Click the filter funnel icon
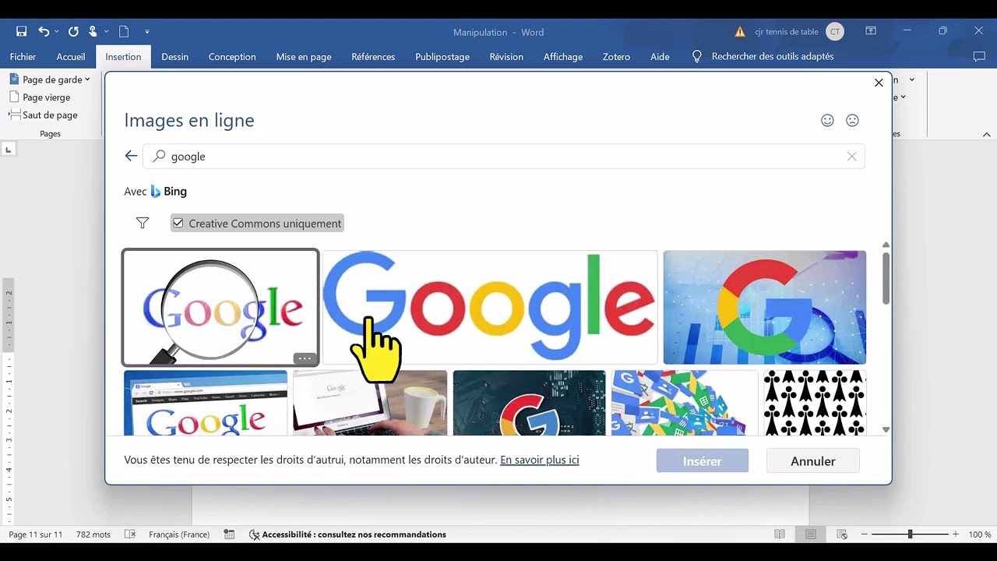Screen dimensions: 997x561 [143, 224]
